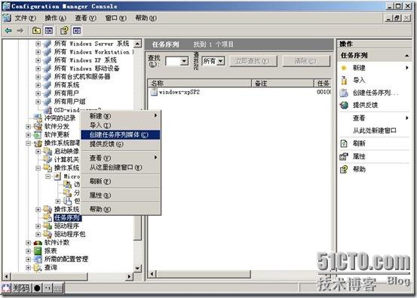Open the 窗口 menu
This screenshot has height=298, width=417.
pyautogui.click(x=115, y=18)
